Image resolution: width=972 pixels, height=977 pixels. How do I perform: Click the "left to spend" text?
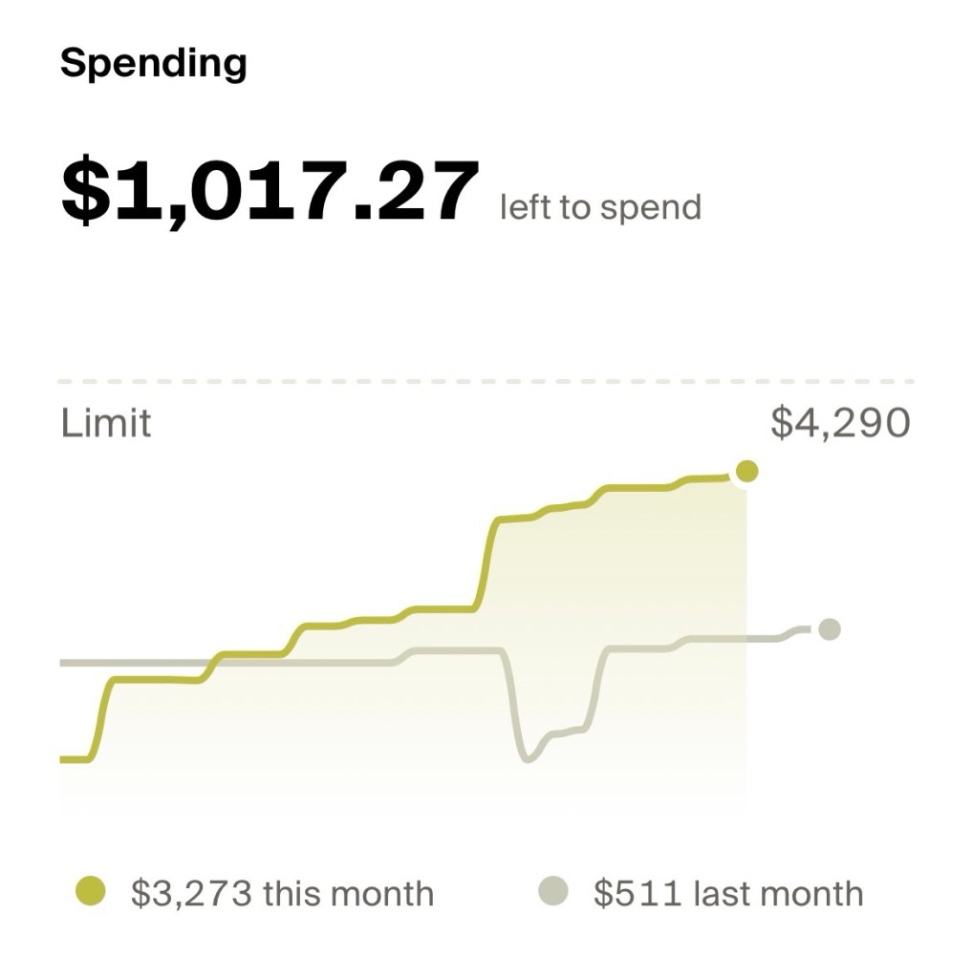600,207
